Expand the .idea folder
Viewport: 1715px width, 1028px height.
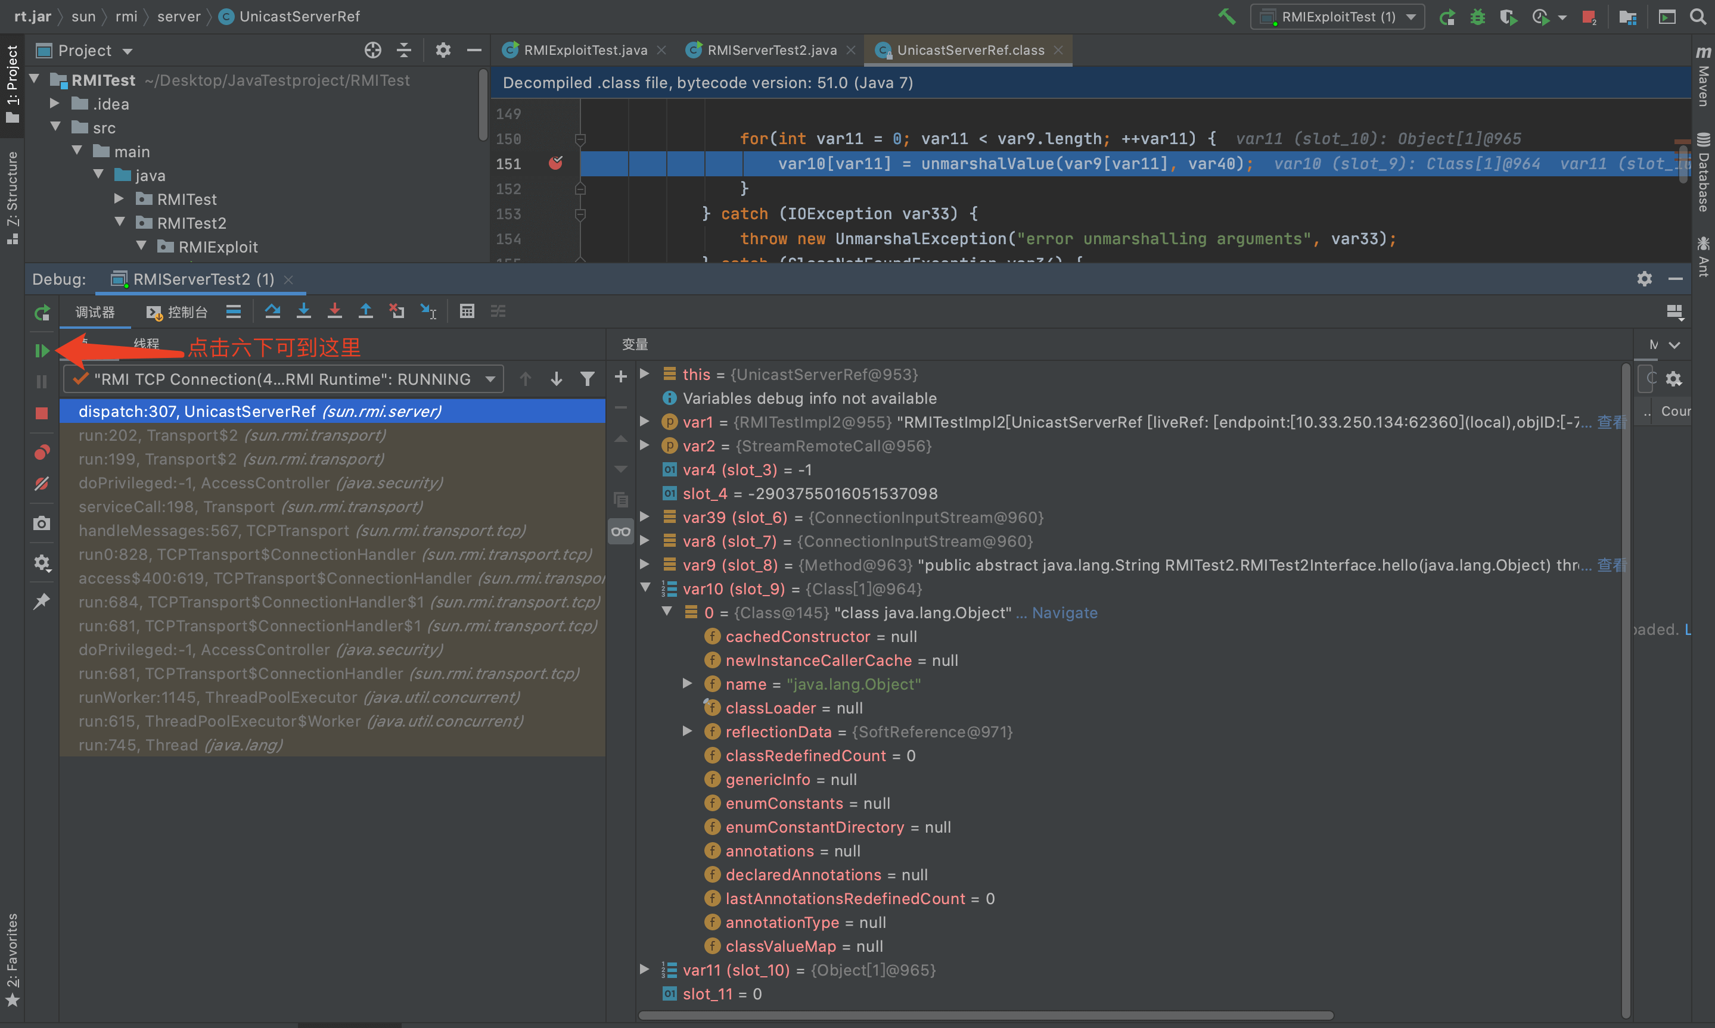pyautogui.click(x=55, y=104)
